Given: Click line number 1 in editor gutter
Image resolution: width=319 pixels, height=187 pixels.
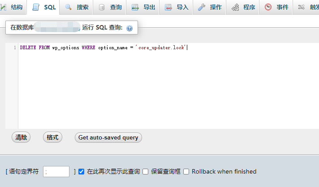Looking at the screenshot, I should pos(15,47).
